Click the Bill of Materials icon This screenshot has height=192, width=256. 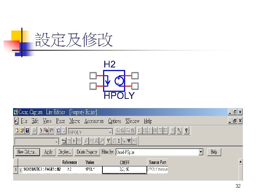pyautogui.click(x=165, y=130)
